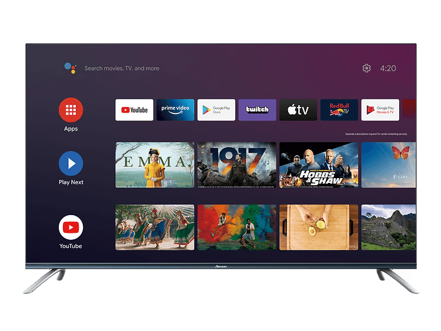Open the Hobbs & Shaw movie thumbnail
Viewport: 441px width, 331px height.
point(318,165)
